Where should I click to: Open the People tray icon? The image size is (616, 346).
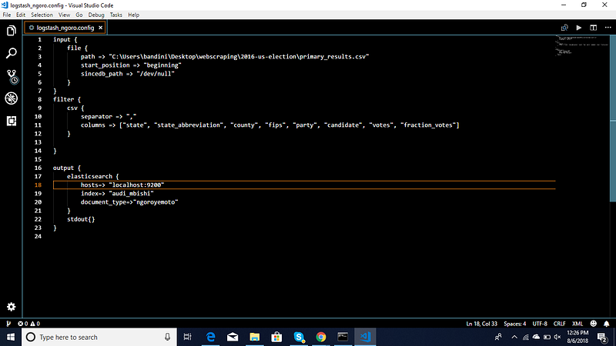pyautogui.click(x=498, y=337)
